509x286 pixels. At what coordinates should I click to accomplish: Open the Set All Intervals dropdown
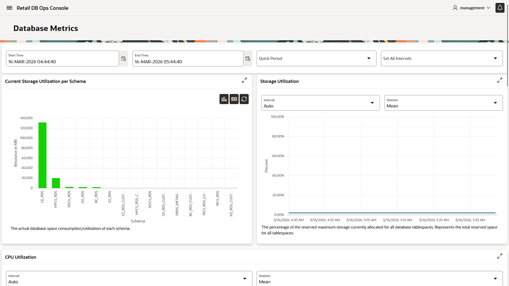coord(442,59)
